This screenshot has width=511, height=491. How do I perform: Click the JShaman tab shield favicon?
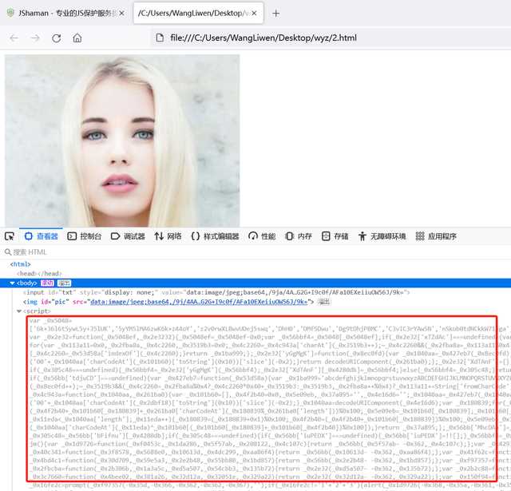coord(10,13)
